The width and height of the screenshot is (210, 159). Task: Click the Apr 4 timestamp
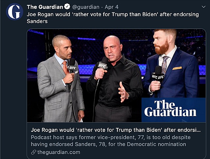tap(112, 7)
